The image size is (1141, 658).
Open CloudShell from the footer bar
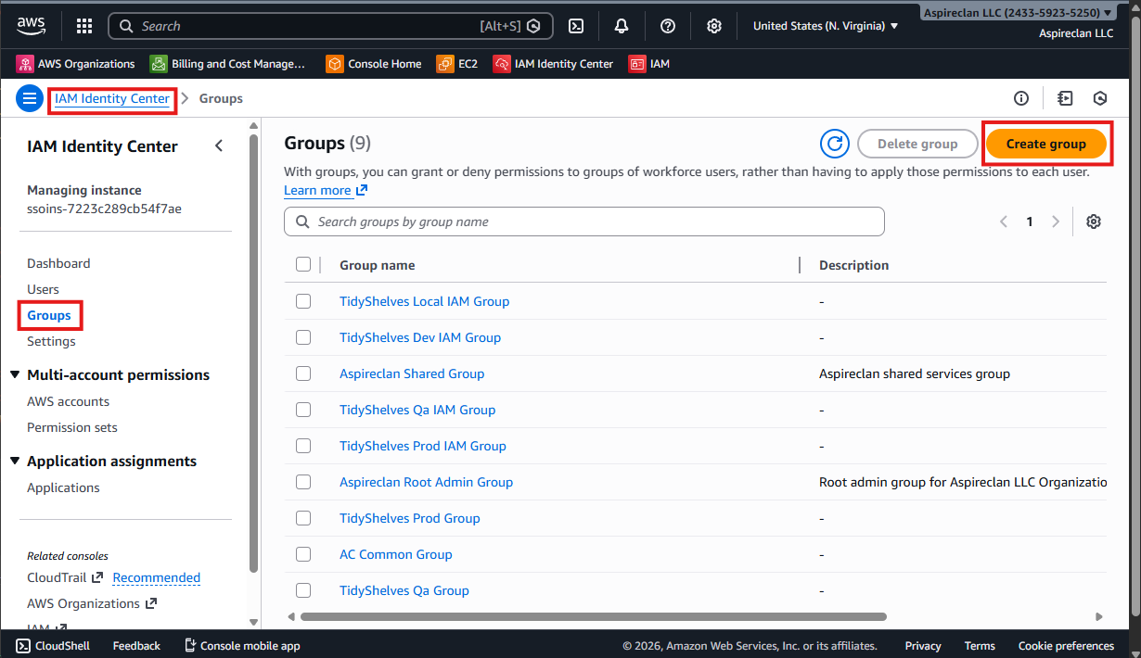click(x=53, y=646)
